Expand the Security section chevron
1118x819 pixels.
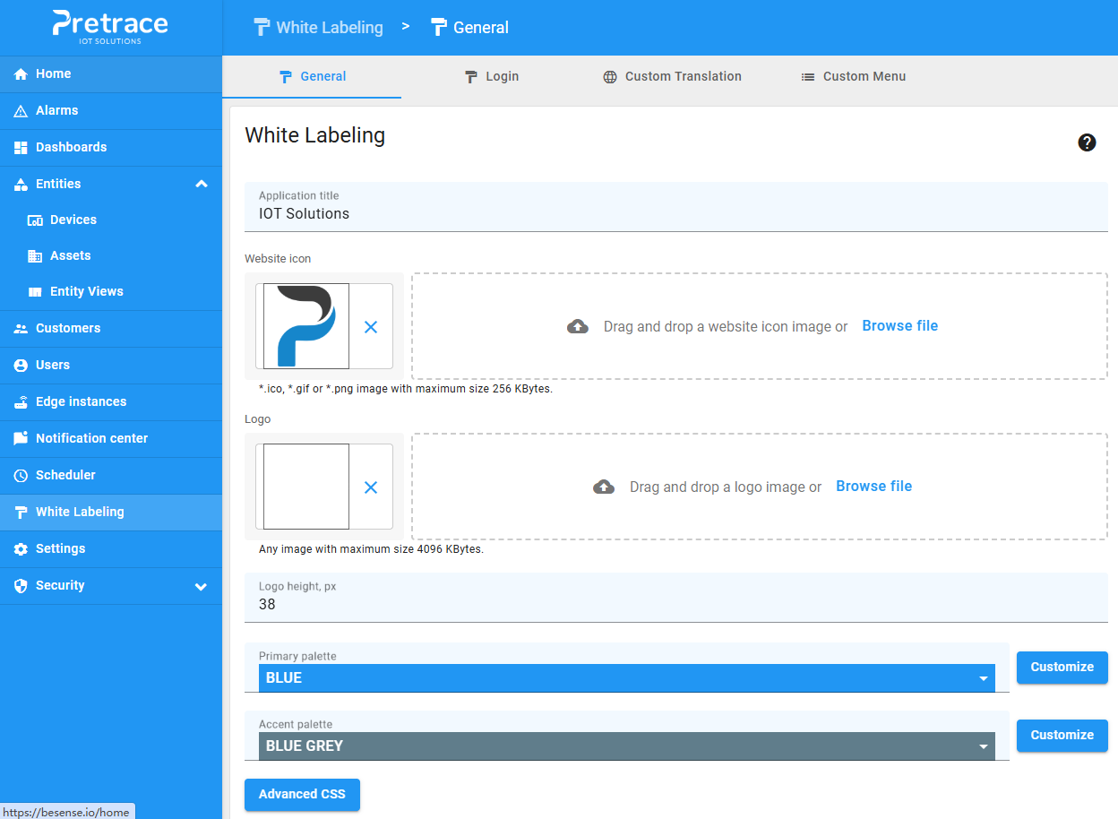point(201,586)
